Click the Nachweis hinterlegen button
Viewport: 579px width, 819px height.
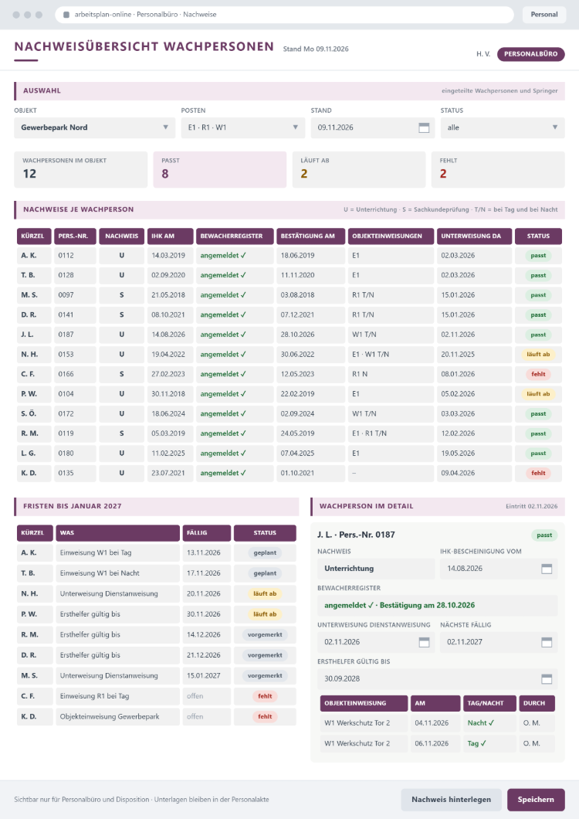[x=451, y=800]
